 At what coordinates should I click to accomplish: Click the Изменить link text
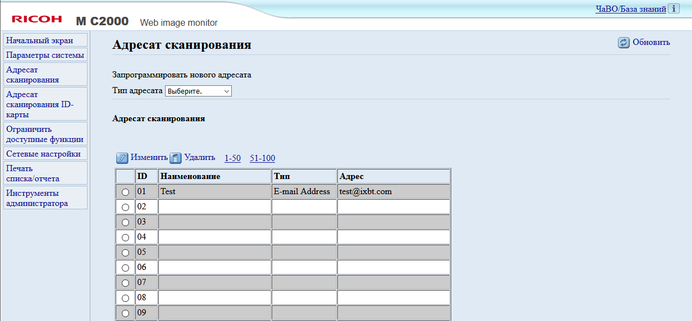(149, 158)
